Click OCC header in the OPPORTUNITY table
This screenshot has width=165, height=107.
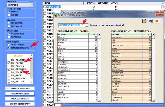(x=147, y=34)
